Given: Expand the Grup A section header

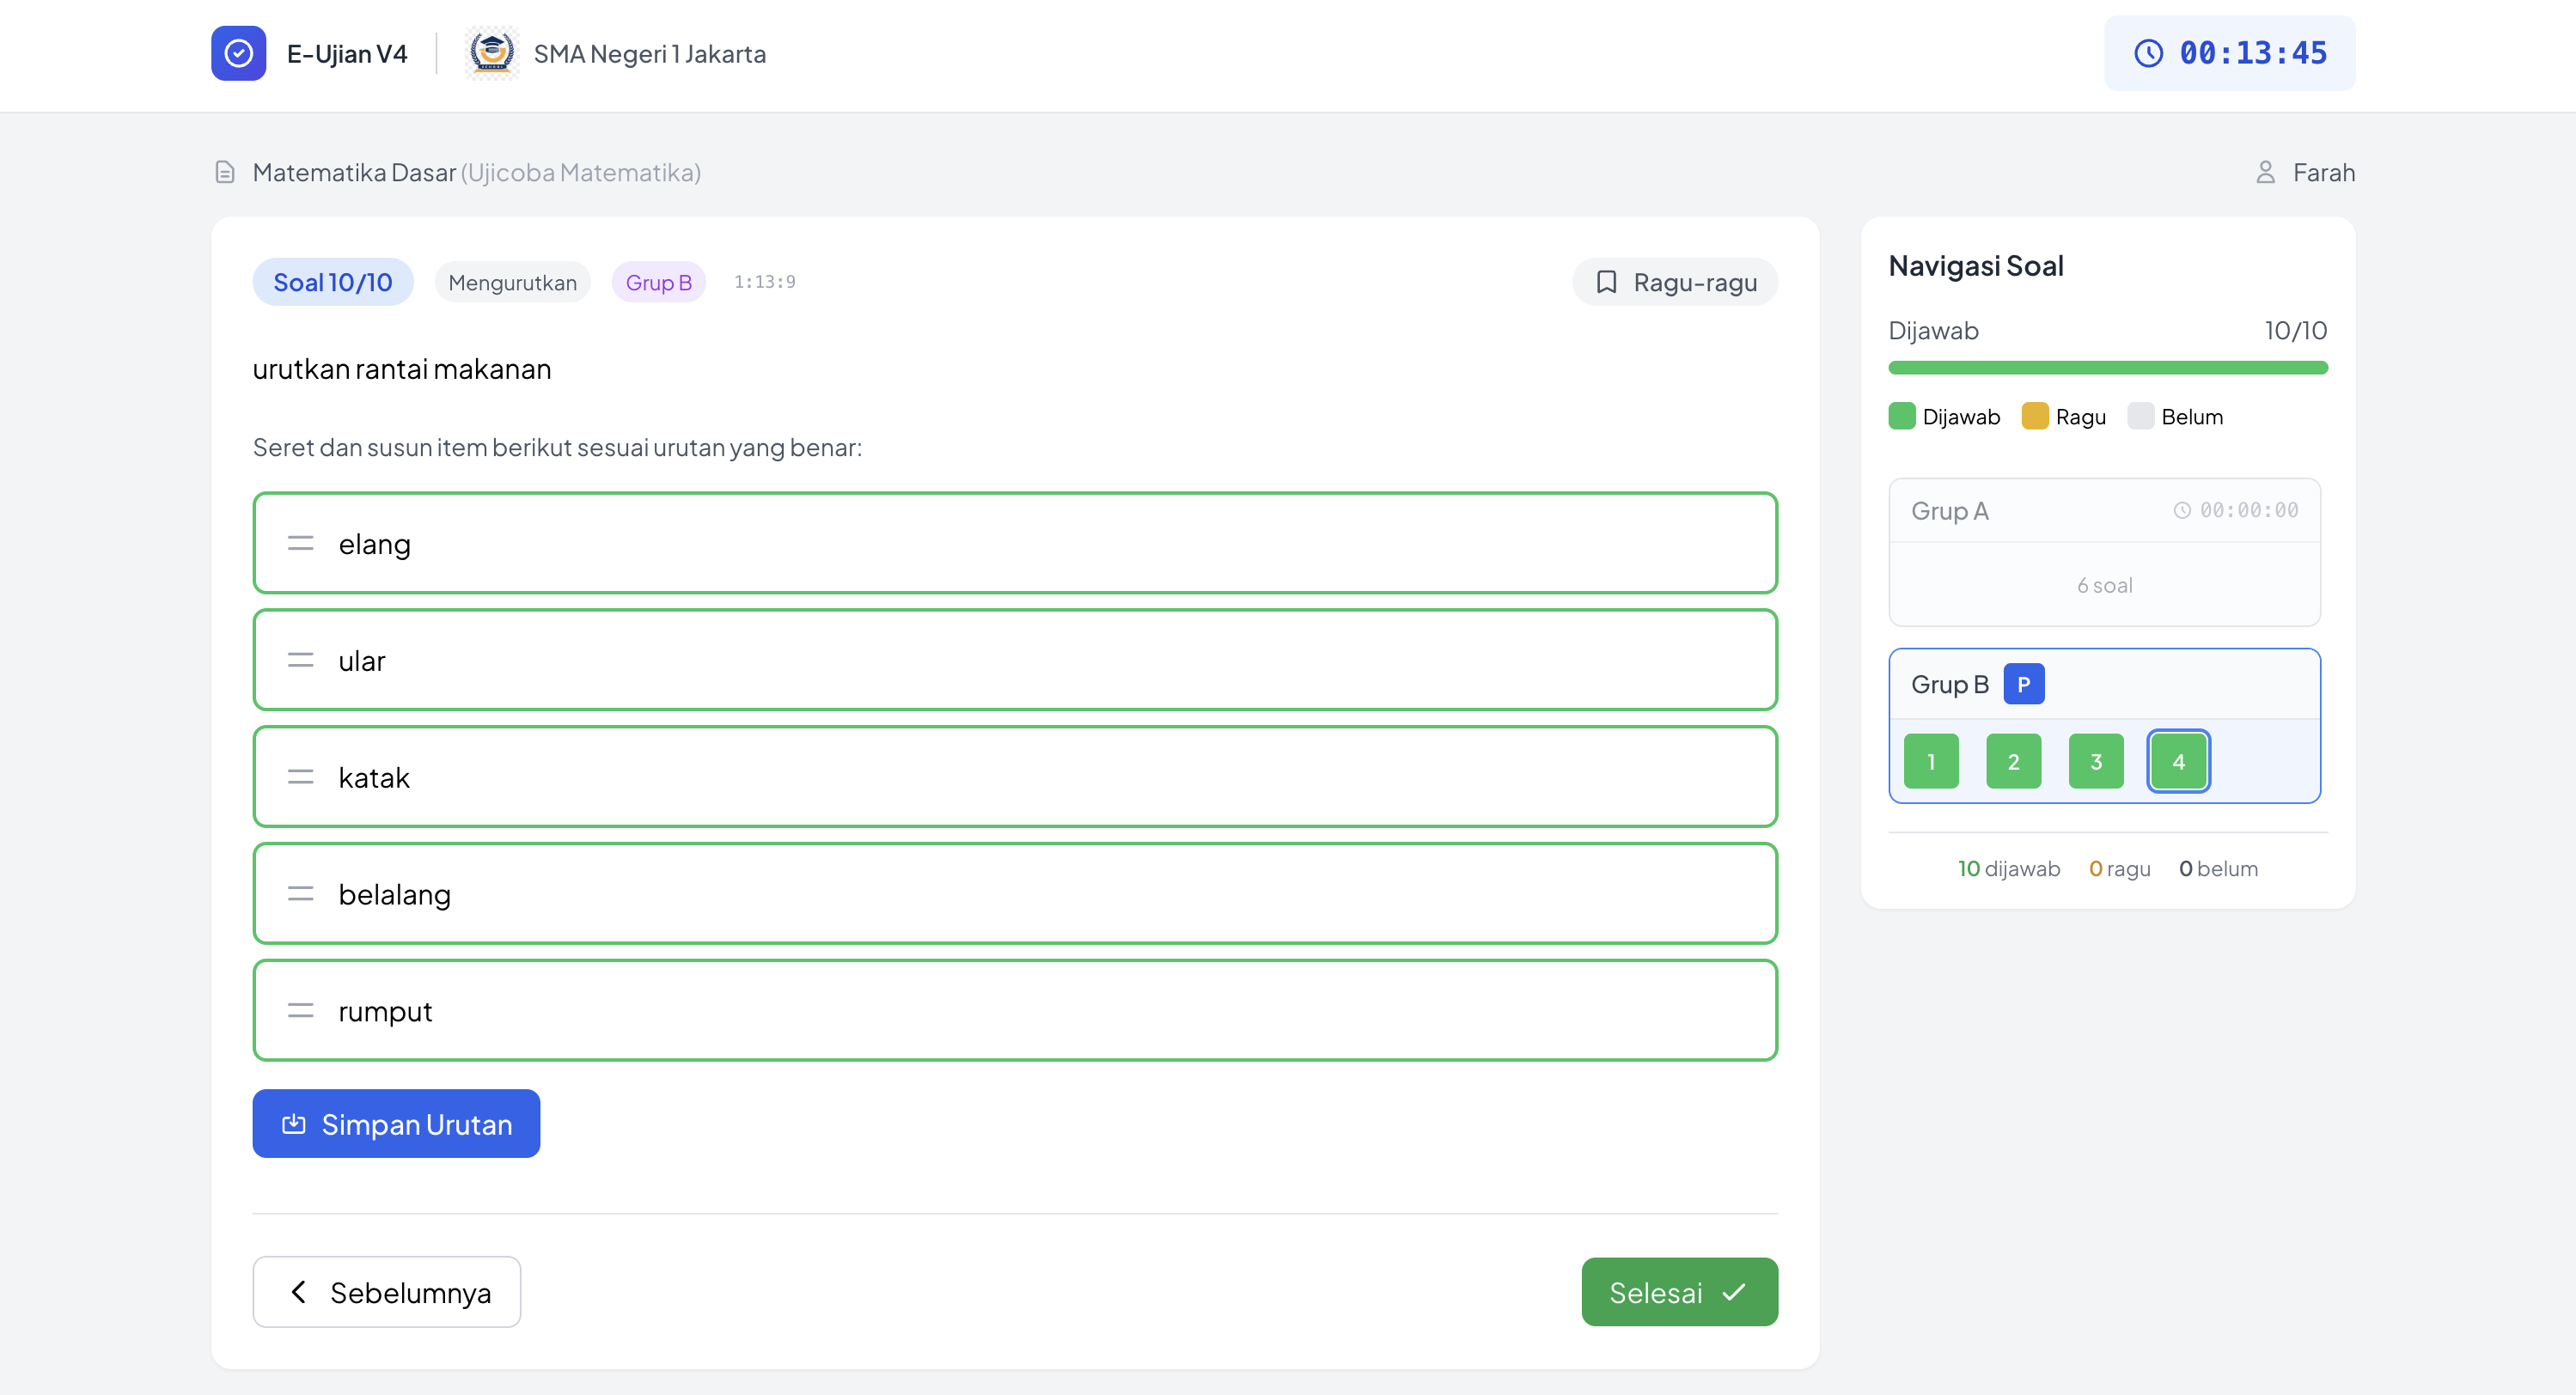Looking at the screenshot, I should click(2104, 511).
